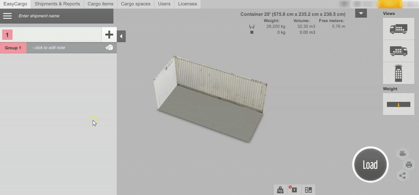
Task: Toggle the weight kg icon in bottom toolbar
Action: pos(280,190)
